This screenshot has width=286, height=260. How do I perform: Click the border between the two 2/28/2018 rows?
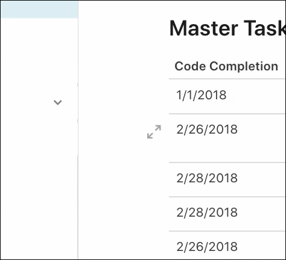click(227, 197)
